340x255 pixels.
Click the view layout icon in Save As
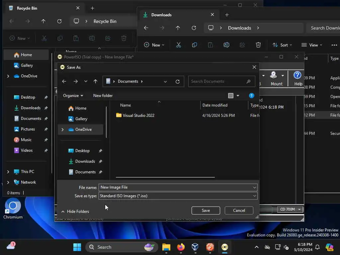(x=231, y=96)
